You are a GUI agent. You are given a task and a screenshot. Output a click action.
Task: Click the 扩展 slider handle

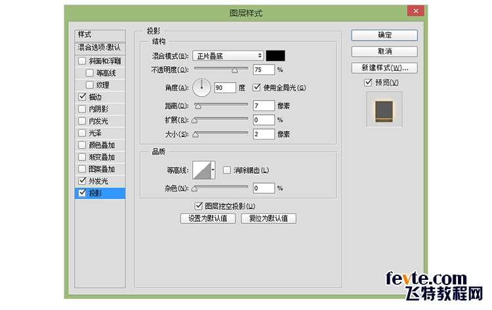[x=195, y=121]
